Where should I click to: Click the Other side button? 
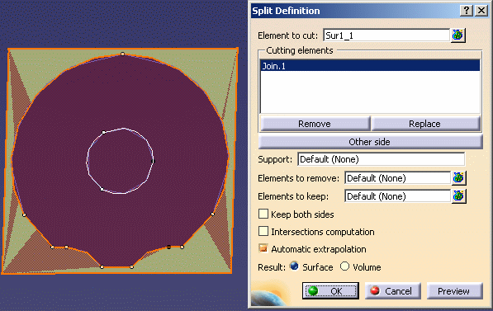pos(370,142)
